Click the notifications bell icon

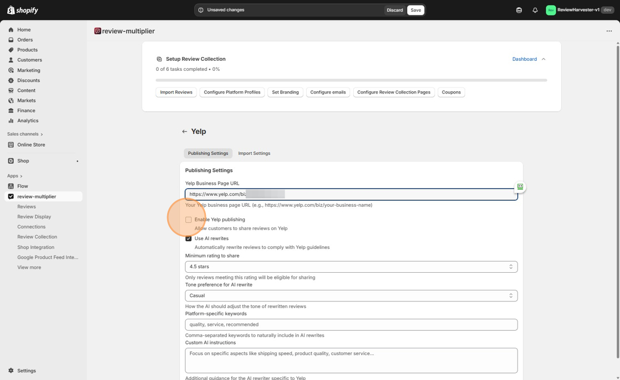tap(535, 9)
